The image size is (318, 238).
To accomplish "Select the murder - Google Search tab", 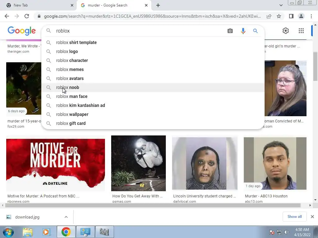I will point(114,5).
